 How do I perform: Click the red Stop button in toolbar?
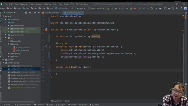point(135,9)
